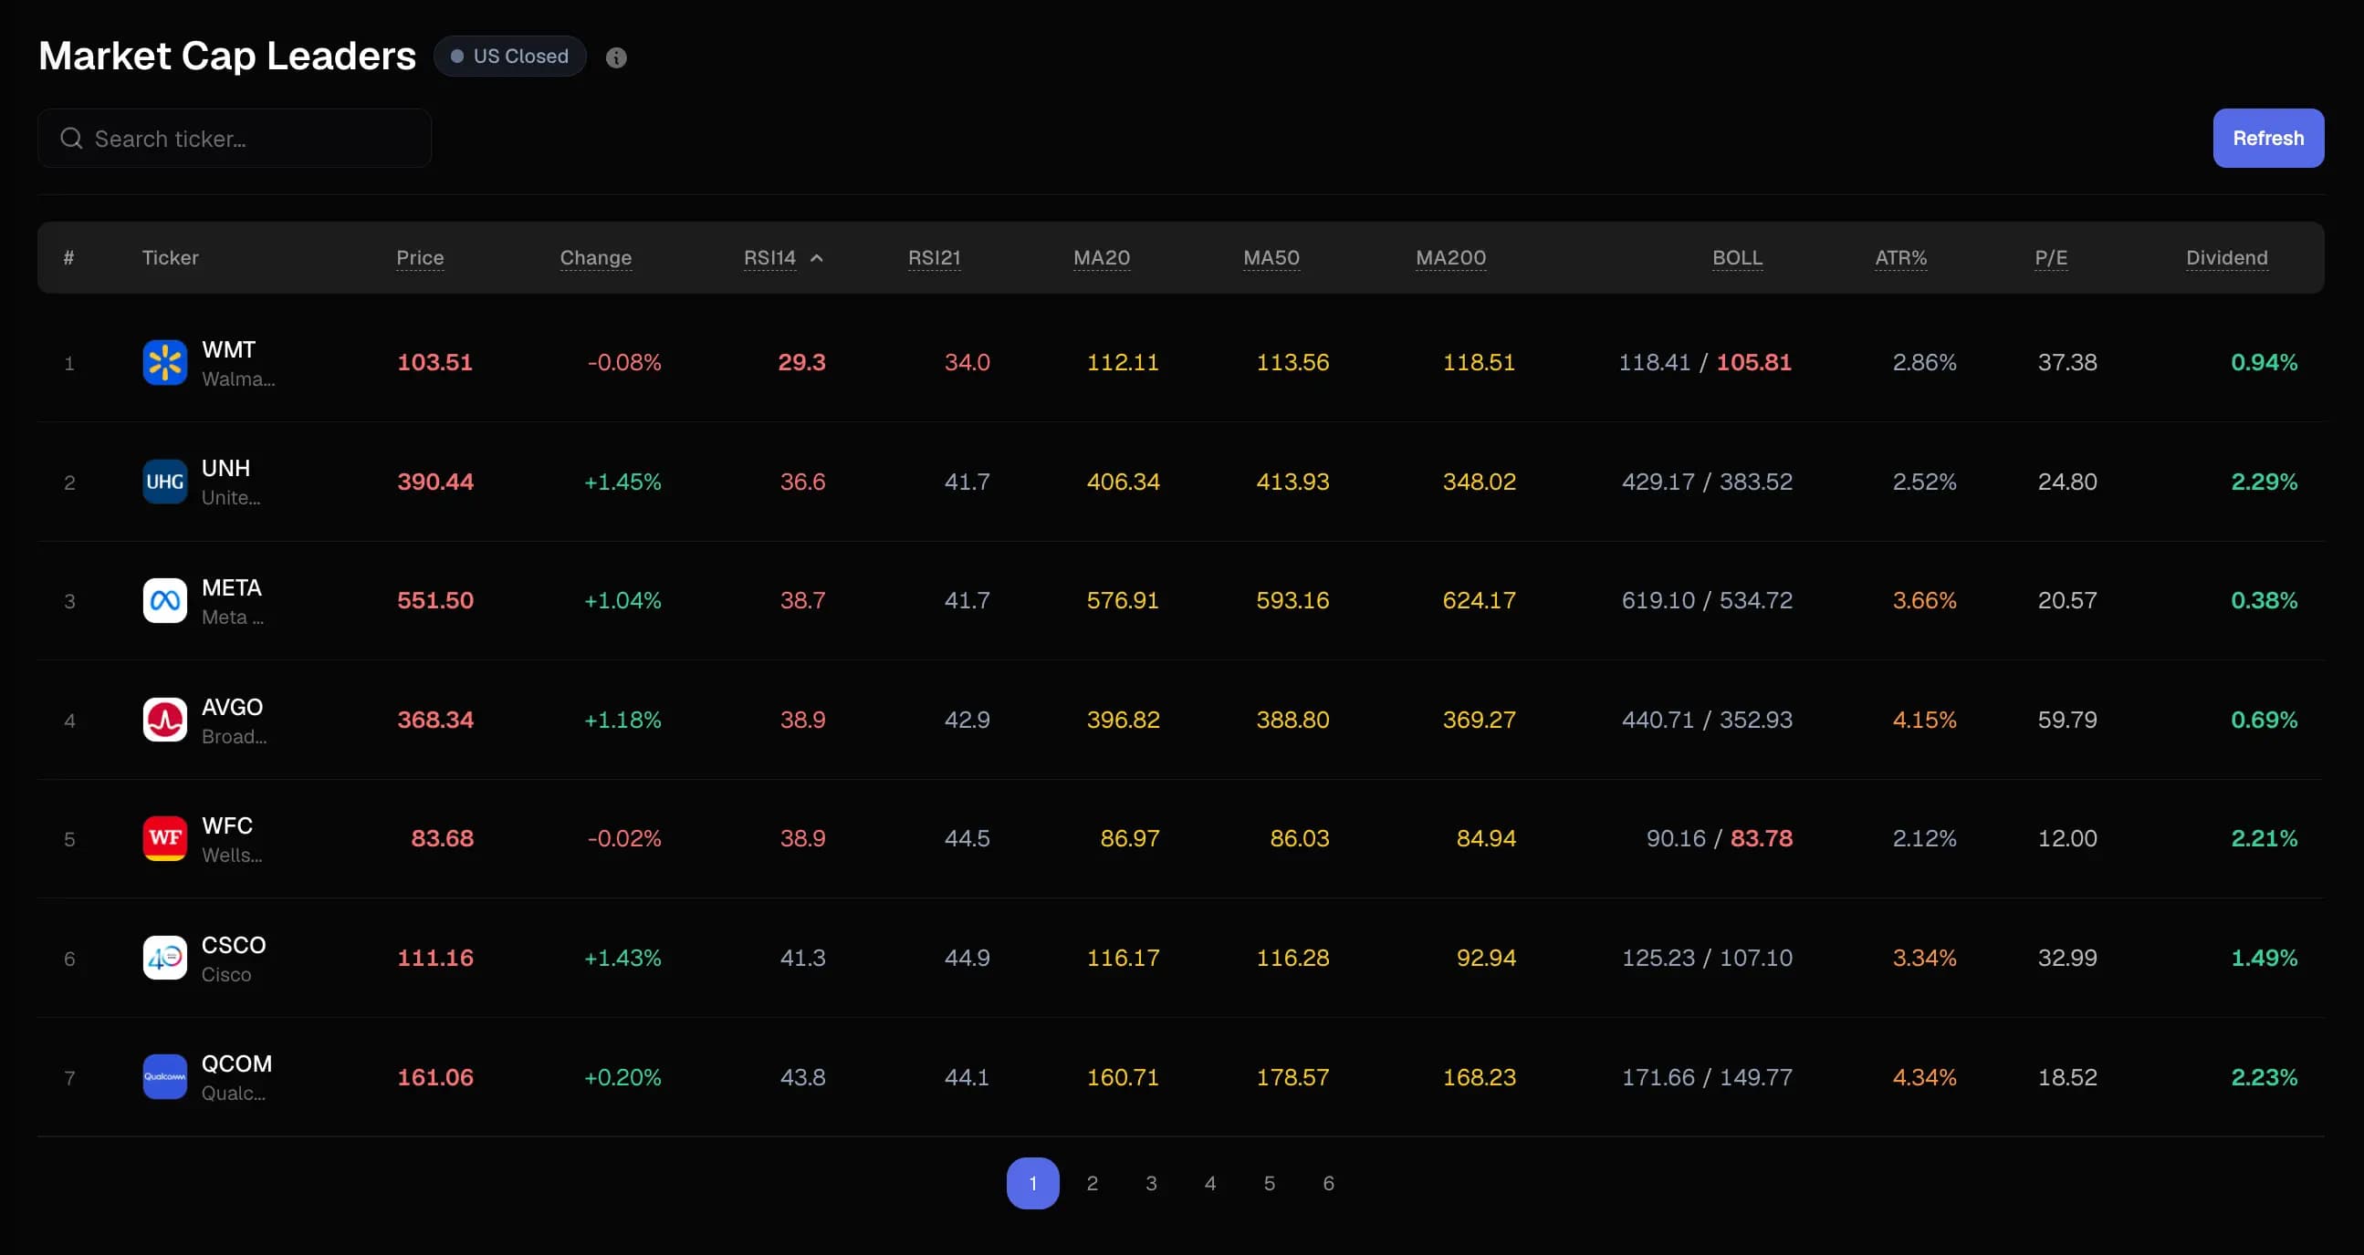The image size is (2364, 1255).
Task: Click the Wells Fargo WF logo
Action: click(x=165, y=838)
